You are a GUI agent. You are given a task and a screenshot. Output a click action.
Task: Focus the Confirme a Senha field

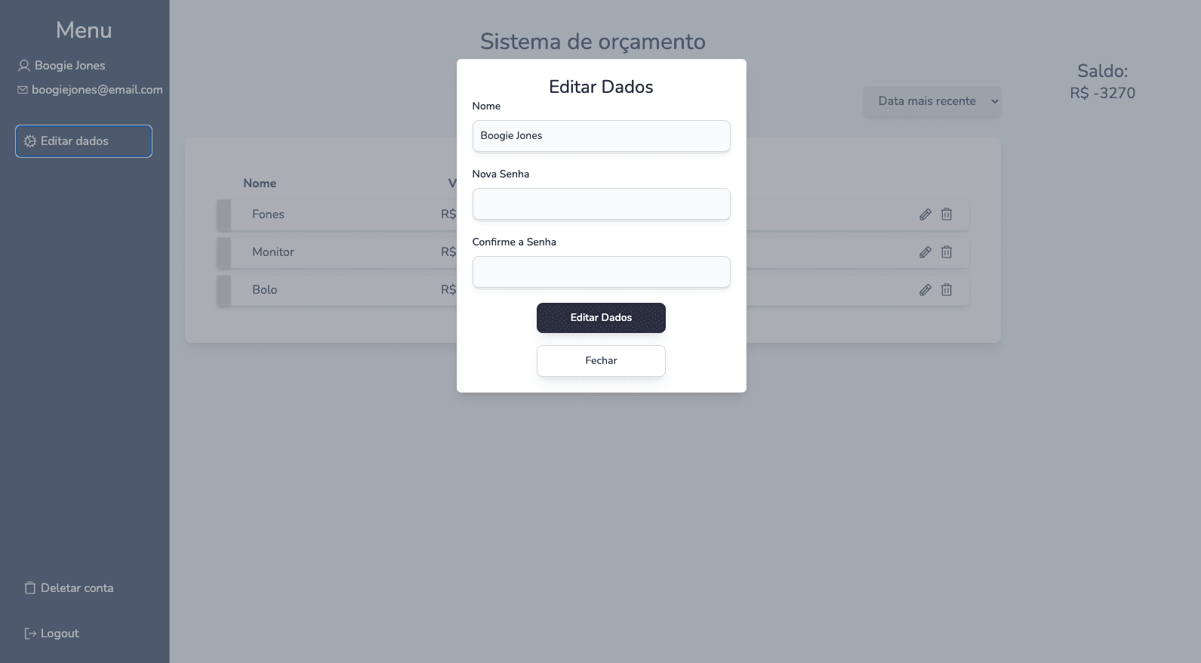[x=601, y=272]
